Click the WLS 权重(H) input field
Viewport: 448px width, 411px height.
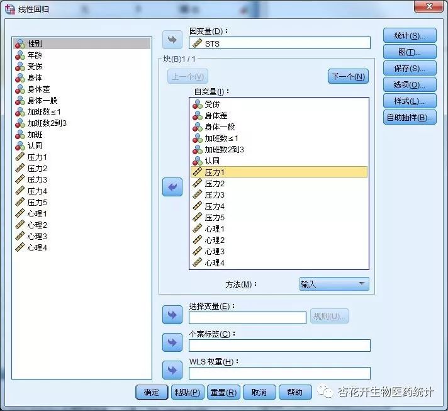279,373
